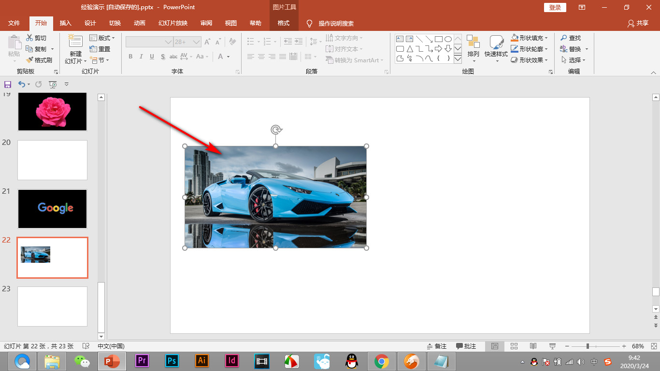Open the Insert ribbon tab
Viewport: 660px width, 371px height.
point(65,23)
